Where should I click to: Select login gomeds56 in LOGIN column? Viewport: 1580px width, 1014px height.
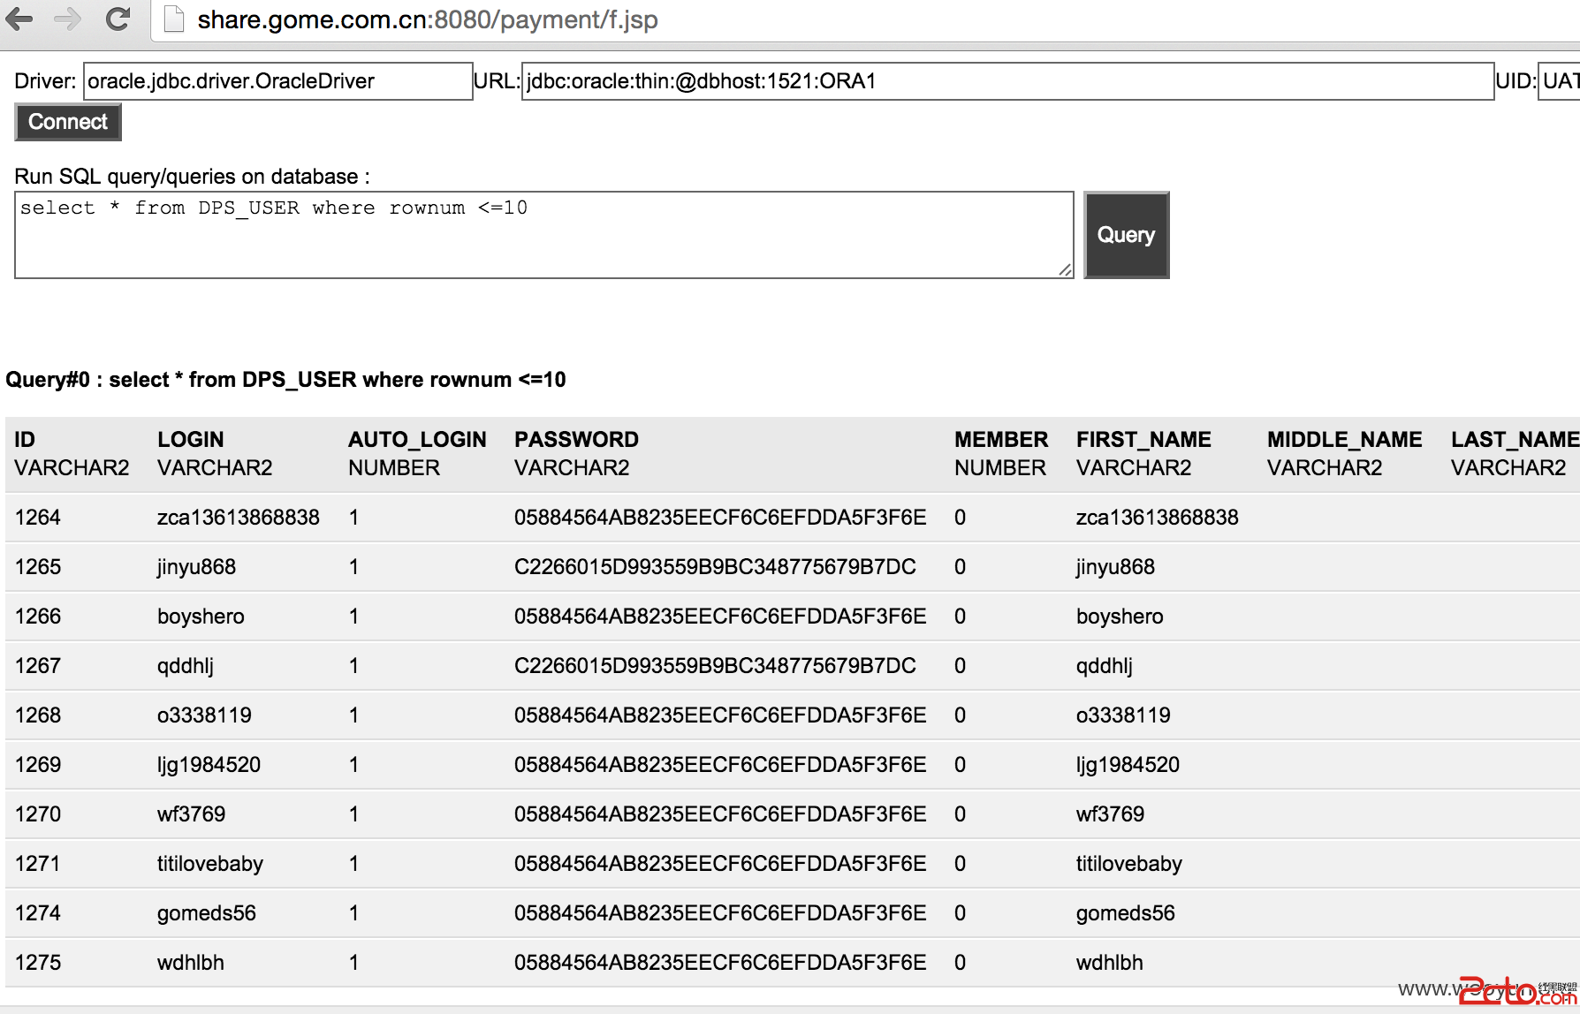pyautogui.click(x=207, y=913)
